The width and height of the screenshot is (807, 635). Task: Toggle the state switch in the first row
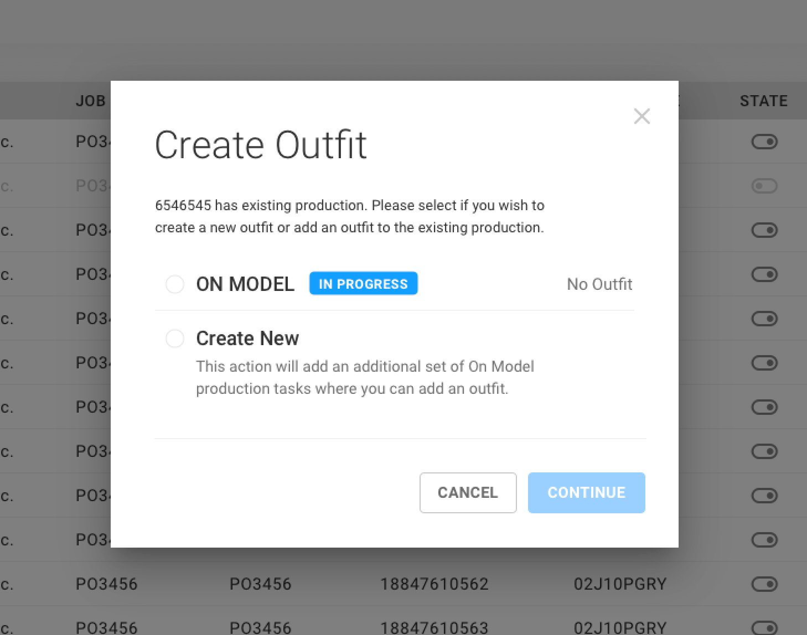(764, 142)
